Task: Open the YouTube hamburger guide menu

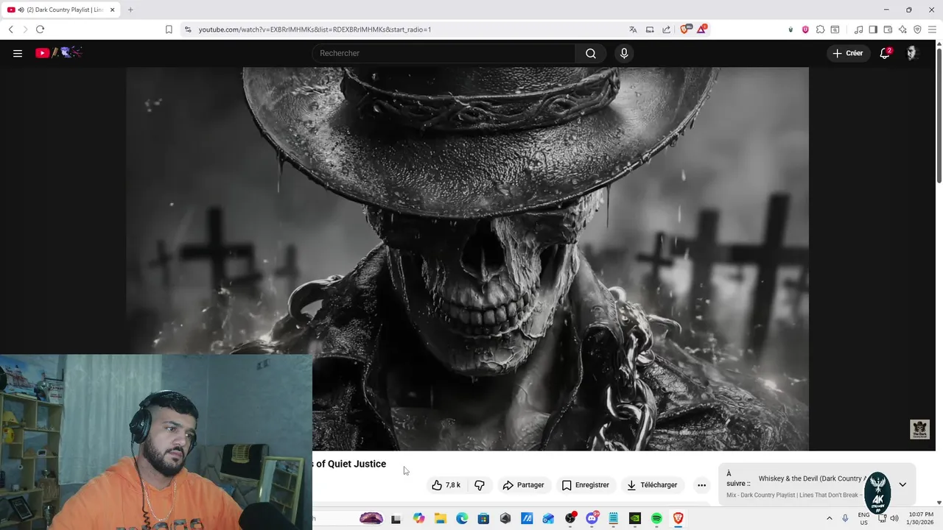Action: [x=18, y=53]
